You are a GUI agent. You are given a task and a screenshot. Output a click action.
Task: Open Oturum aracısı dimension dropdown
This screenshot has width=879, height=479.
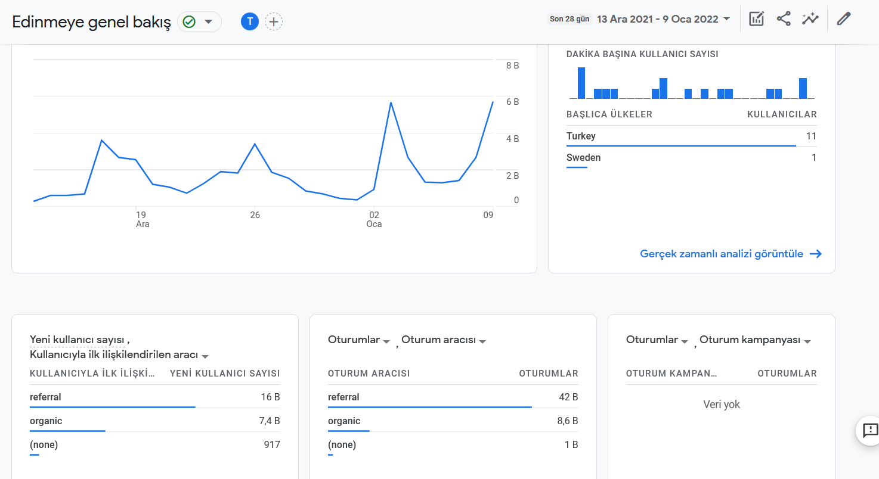482,341
